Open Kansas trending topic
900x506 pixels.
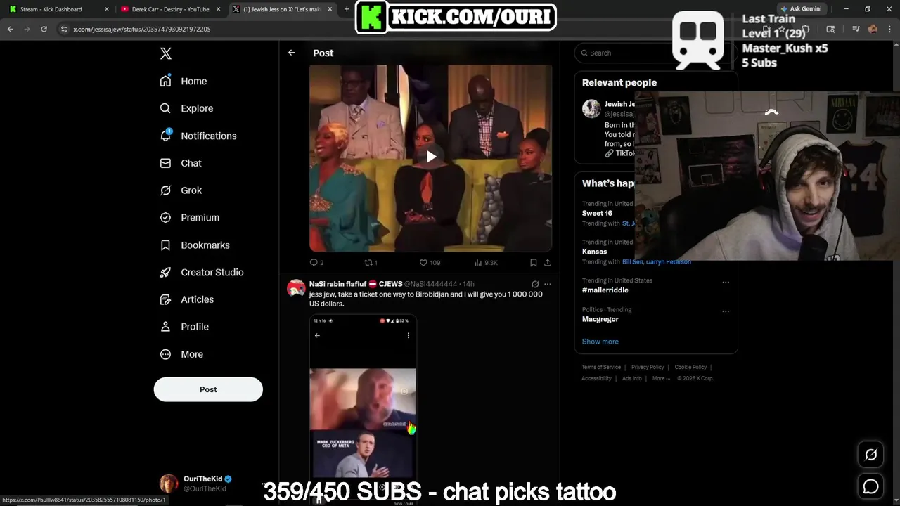click(594, 252)
